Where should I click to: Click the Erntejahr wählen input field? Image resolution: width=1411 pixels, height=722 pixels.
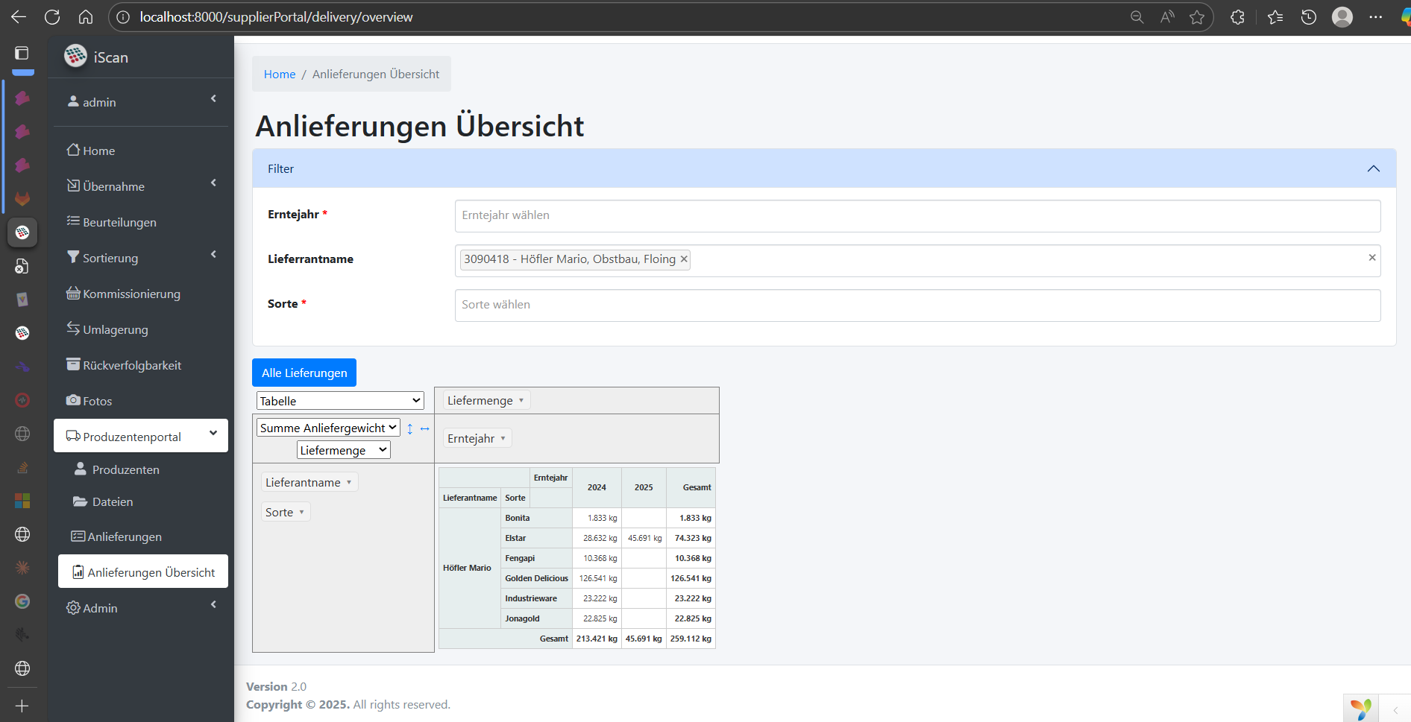coord(917,215)
